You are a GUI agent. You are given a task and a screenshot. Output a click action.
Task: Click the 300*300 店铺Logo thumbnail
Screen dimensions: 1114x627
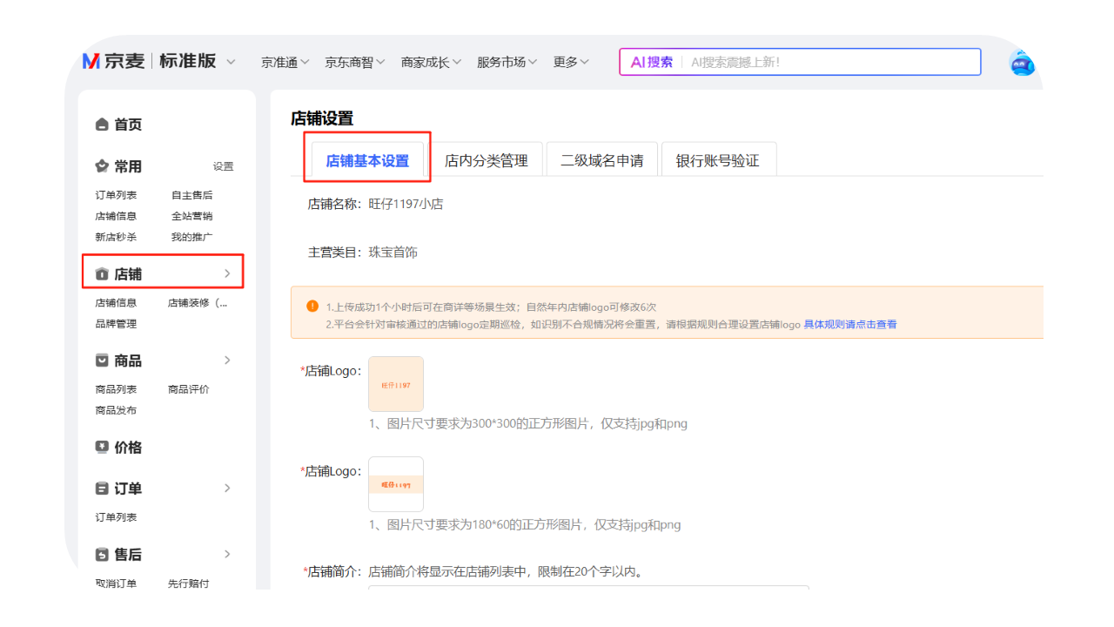point(396,384)
